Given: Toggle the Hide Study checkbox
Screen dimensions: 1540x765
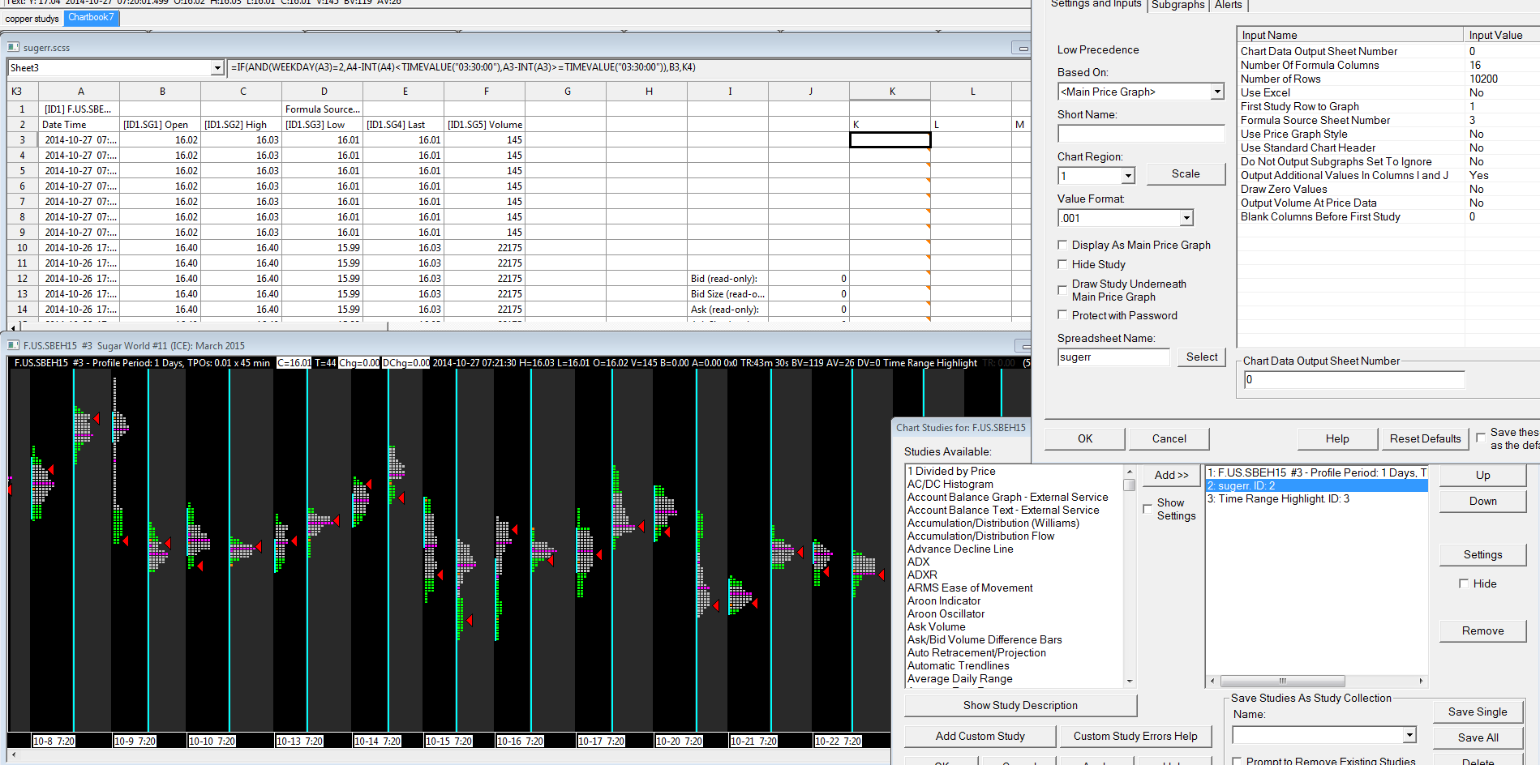Looking at the screenshot, I should 1062,264.
